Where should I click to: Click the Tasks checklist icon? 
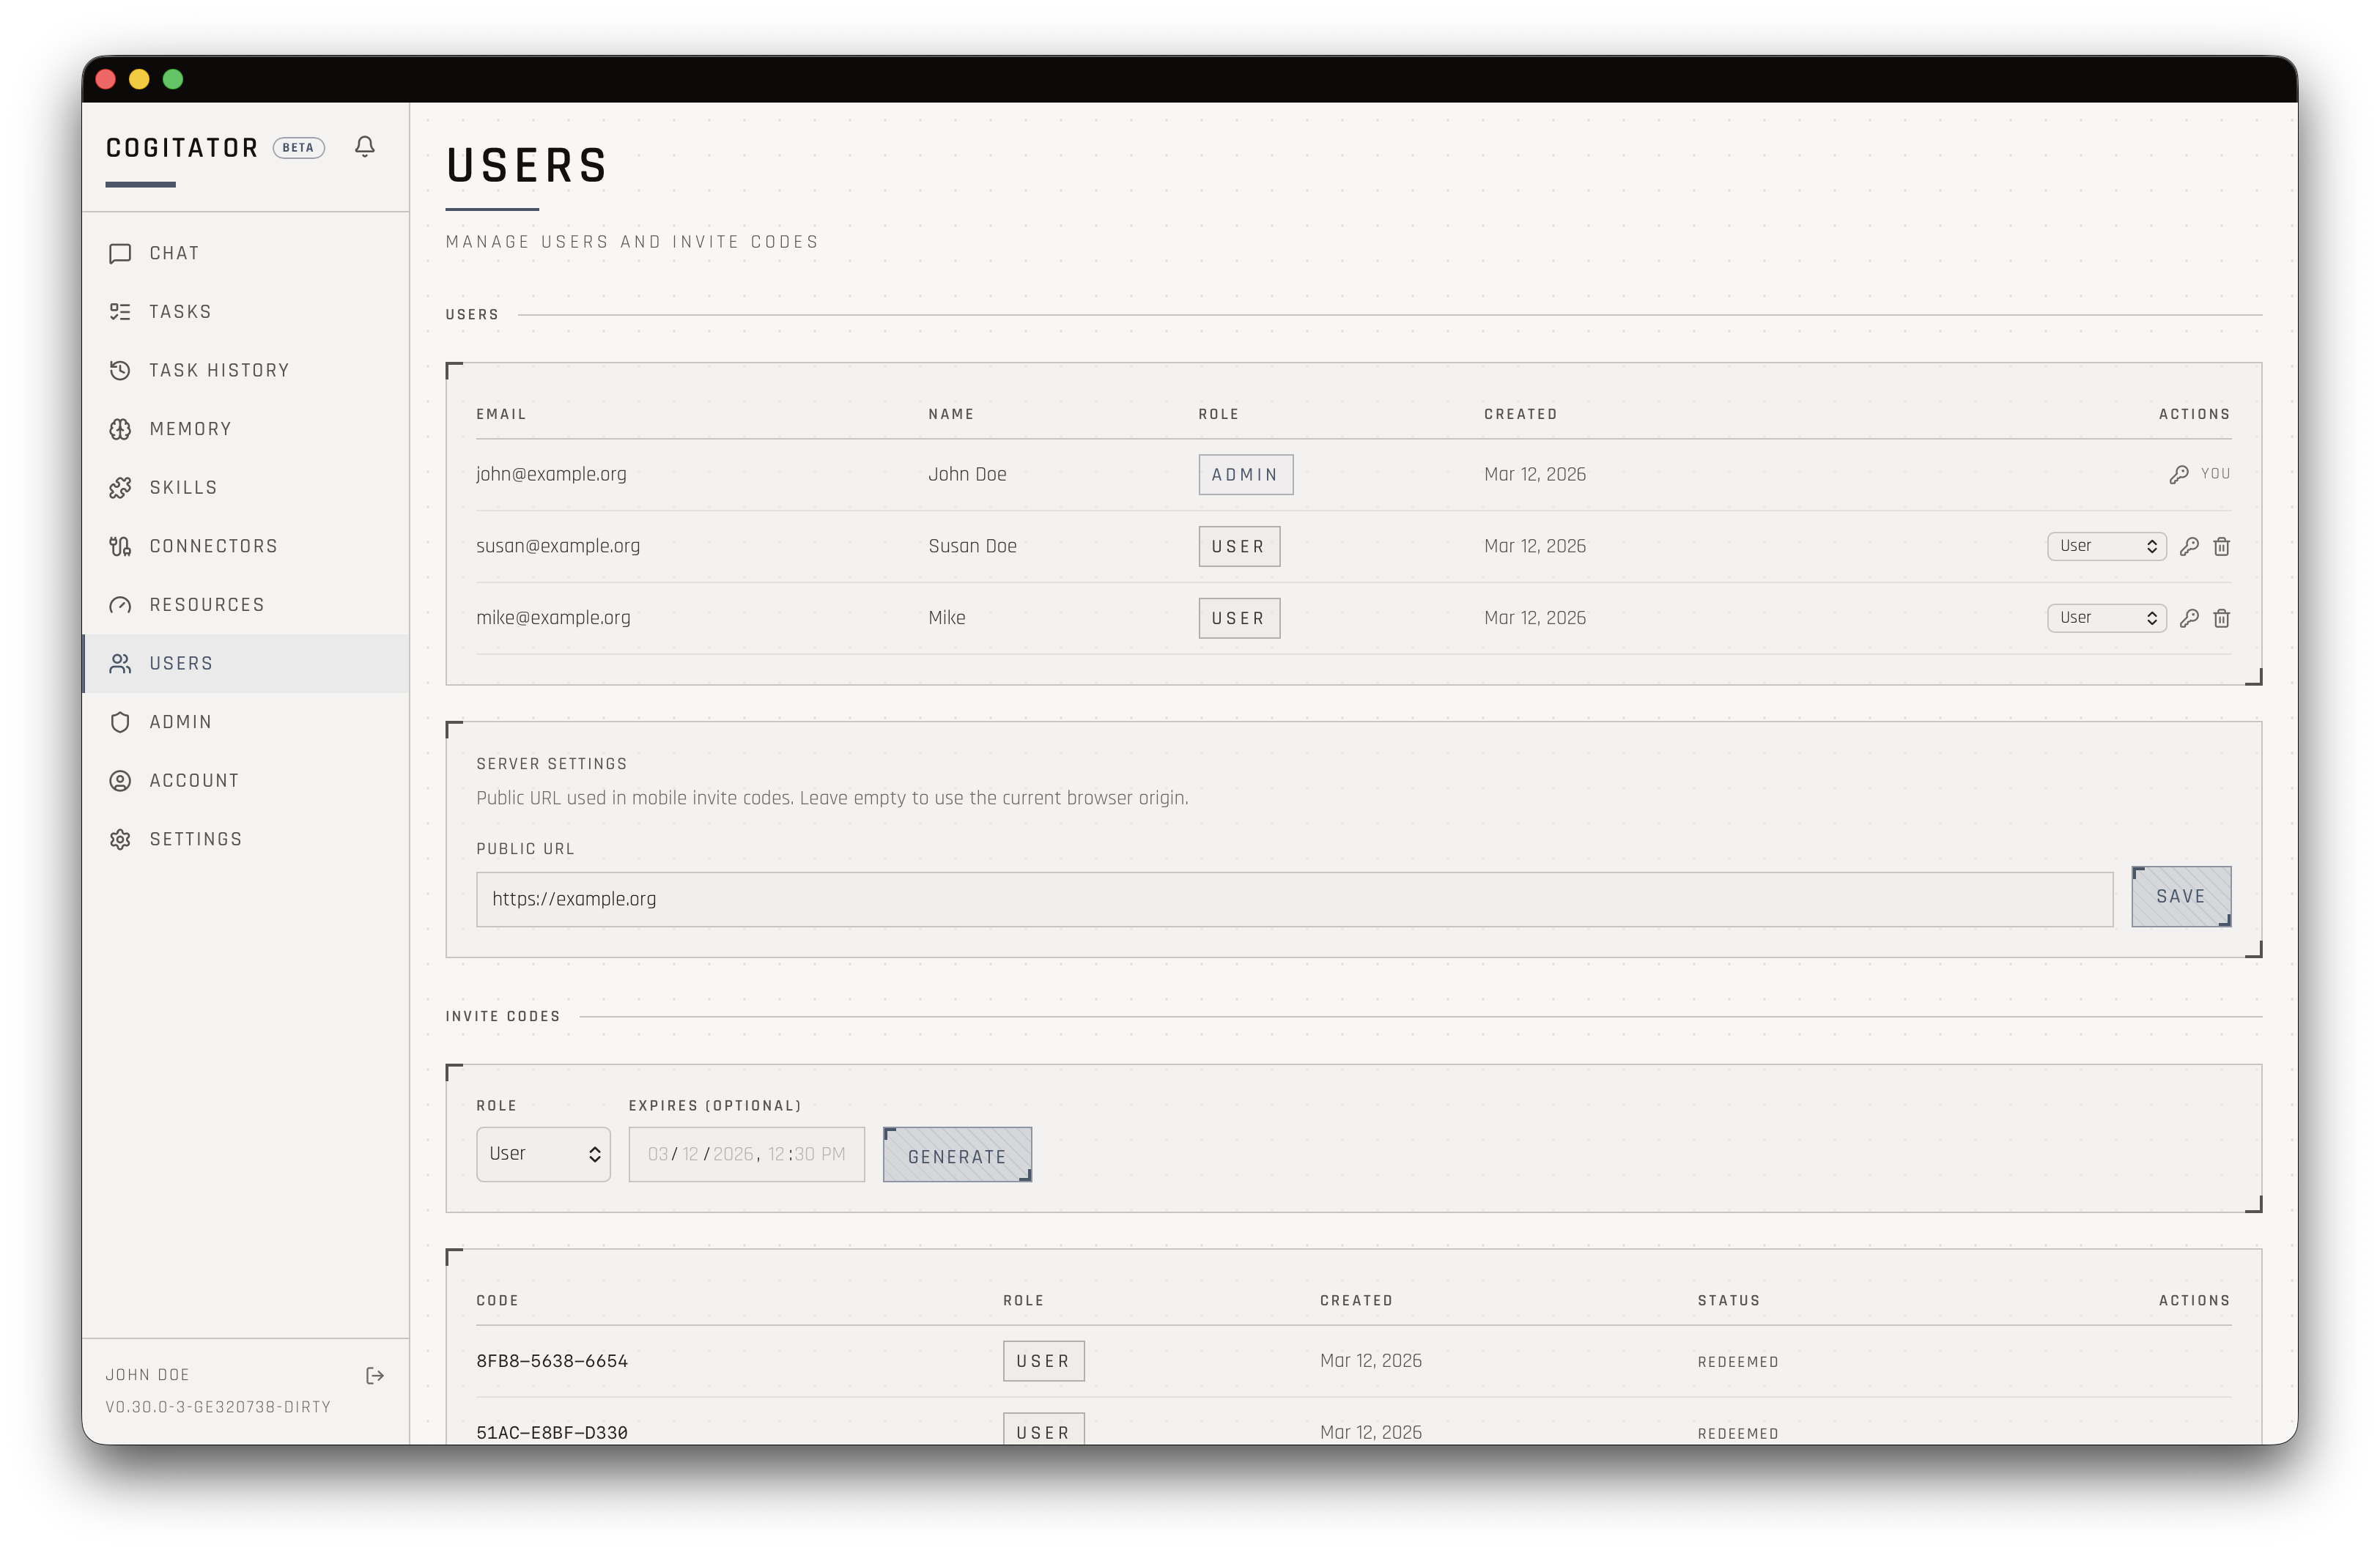[120, 312]
